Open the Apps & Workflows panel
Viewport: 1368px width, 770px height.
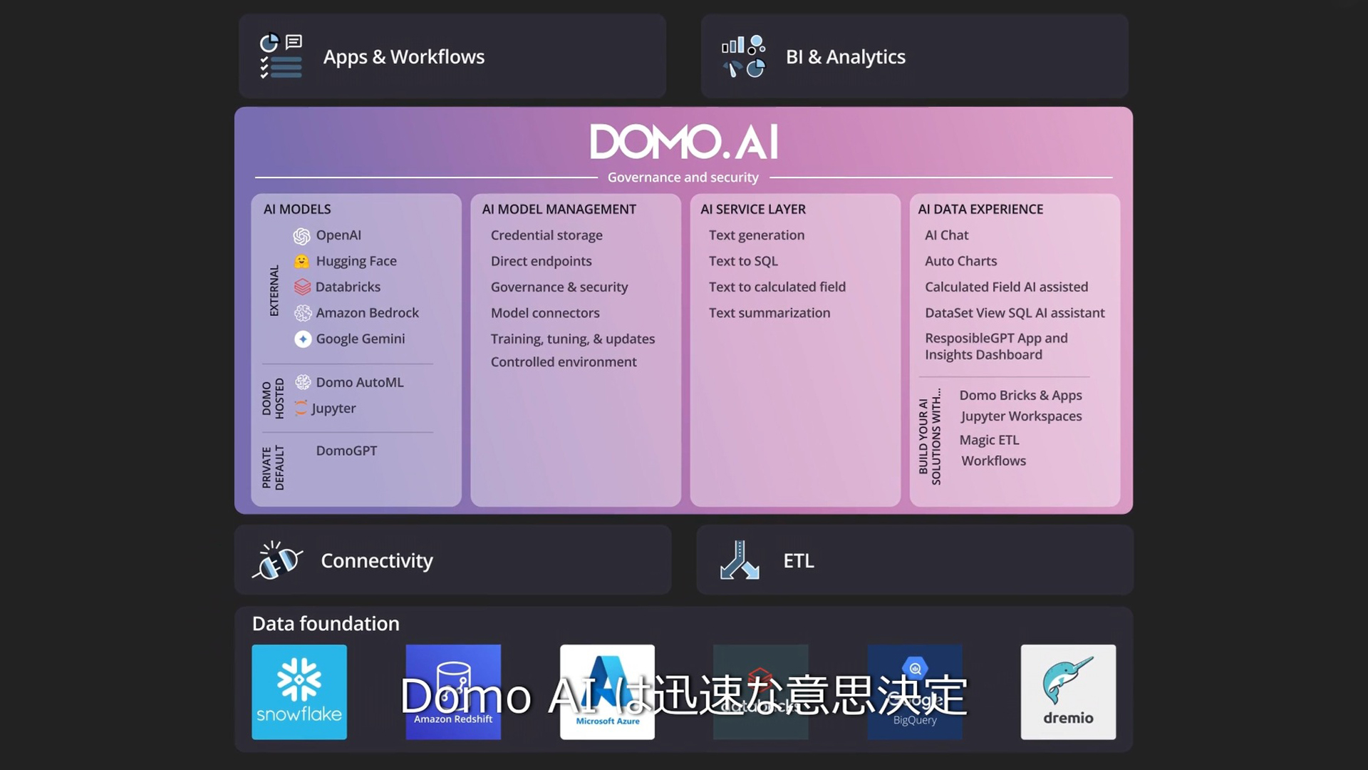[452, 56]
